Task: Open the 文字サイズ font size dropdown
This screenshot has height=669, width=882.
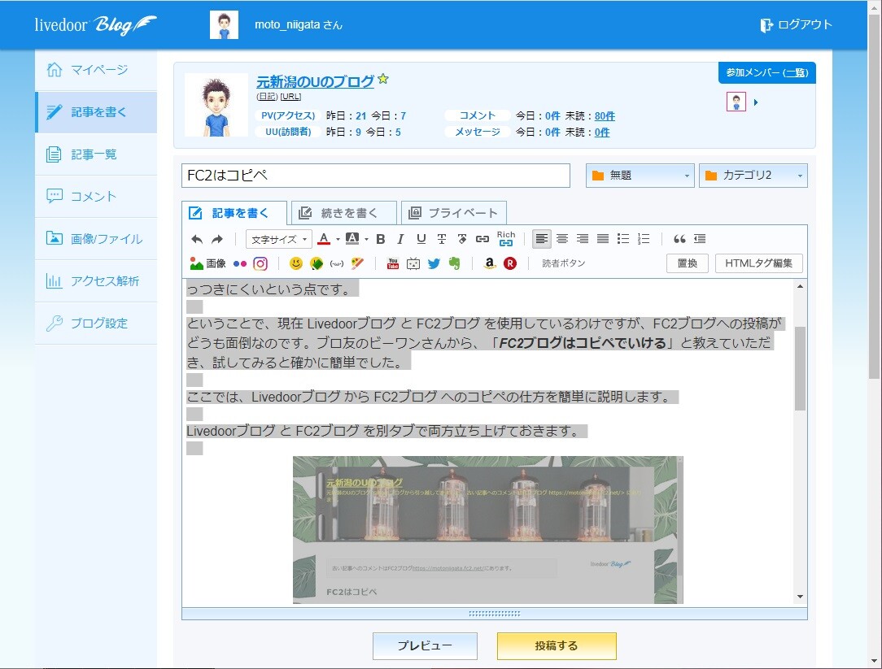Action: pos(278,240)
